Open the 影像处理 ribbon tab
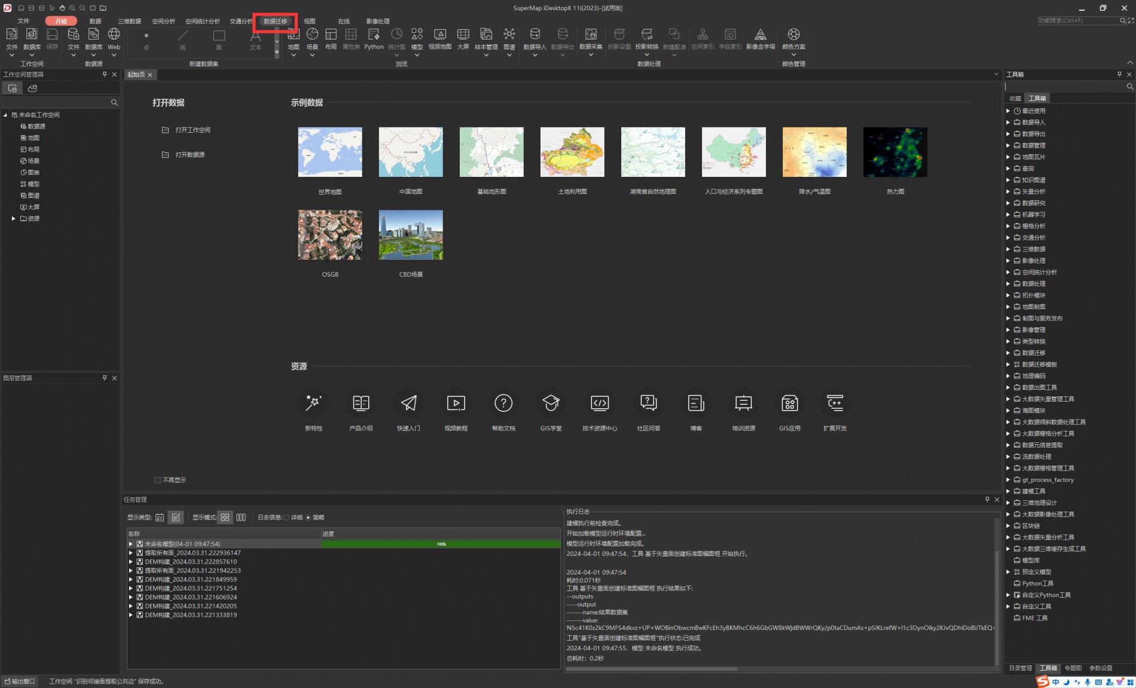This screenshot has height=688, width=1136. (x=378, y=21)
